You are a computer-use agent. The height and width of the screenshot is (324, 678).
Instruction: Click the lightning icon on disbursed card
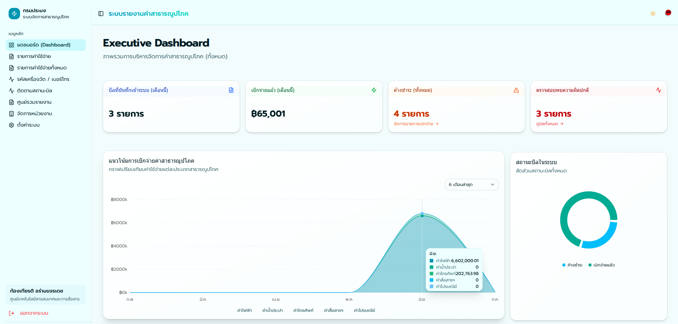[374, 90]
